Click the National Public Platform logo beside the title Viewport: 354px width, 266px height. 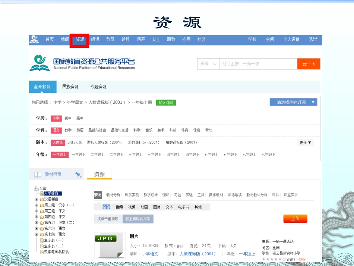point(39,63)
